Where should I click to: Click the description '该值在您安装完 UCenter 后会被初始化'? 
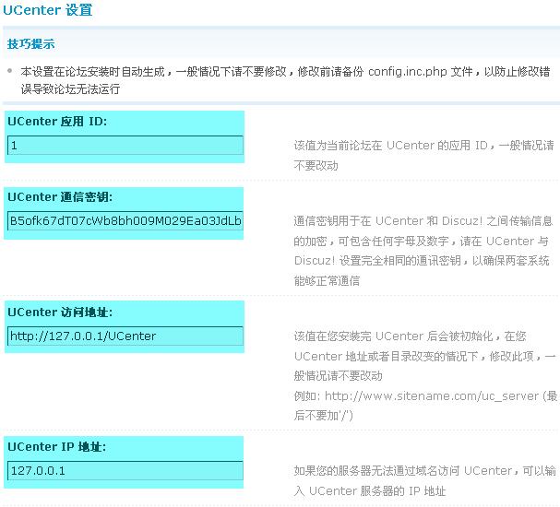(424, 356)
